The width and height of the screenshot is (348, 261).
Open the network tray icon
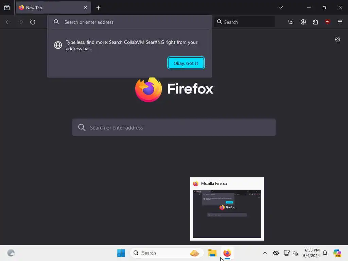(x=286, y=253)
